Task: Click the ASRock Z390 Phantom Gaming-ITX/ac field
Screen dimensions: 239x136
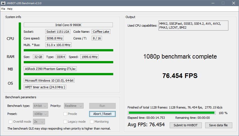Action: [x=50, y=69]
